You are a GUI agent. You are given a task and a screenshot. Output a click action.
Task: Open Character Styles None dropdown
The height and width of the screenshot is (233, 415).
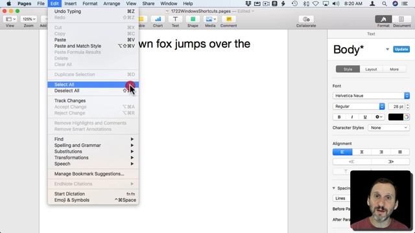coord(388,128)
